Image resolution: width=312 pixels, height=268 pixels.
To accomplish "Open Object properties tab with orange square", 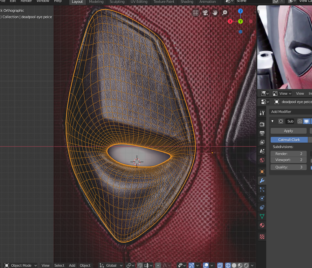I will pos(262,172).
